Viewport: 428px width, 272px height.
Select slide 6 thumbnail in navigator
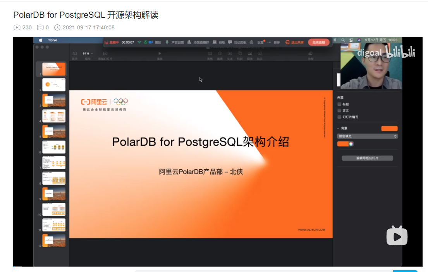coord(54,147)
